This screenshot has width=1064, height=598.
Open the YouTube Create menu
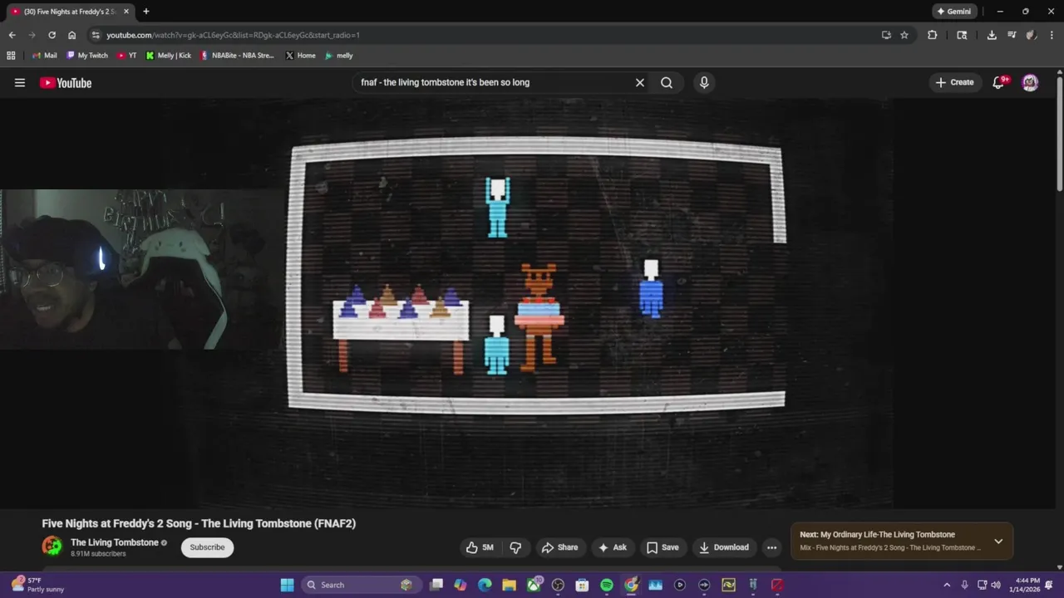click(x=954, y=82)
